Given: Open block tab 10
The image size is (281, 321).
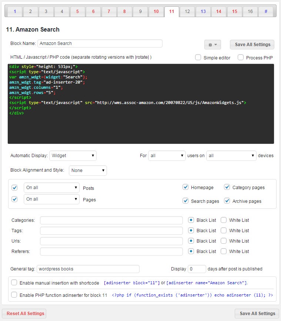Looking at the screenshot, I should 156,12.
